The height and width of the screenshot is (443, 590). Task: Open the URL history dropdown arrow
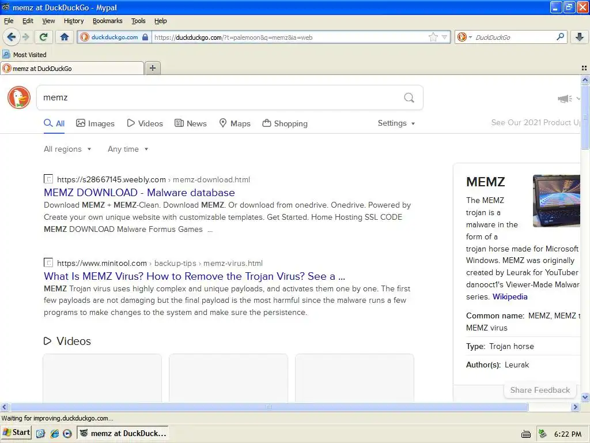coord(444,37)
